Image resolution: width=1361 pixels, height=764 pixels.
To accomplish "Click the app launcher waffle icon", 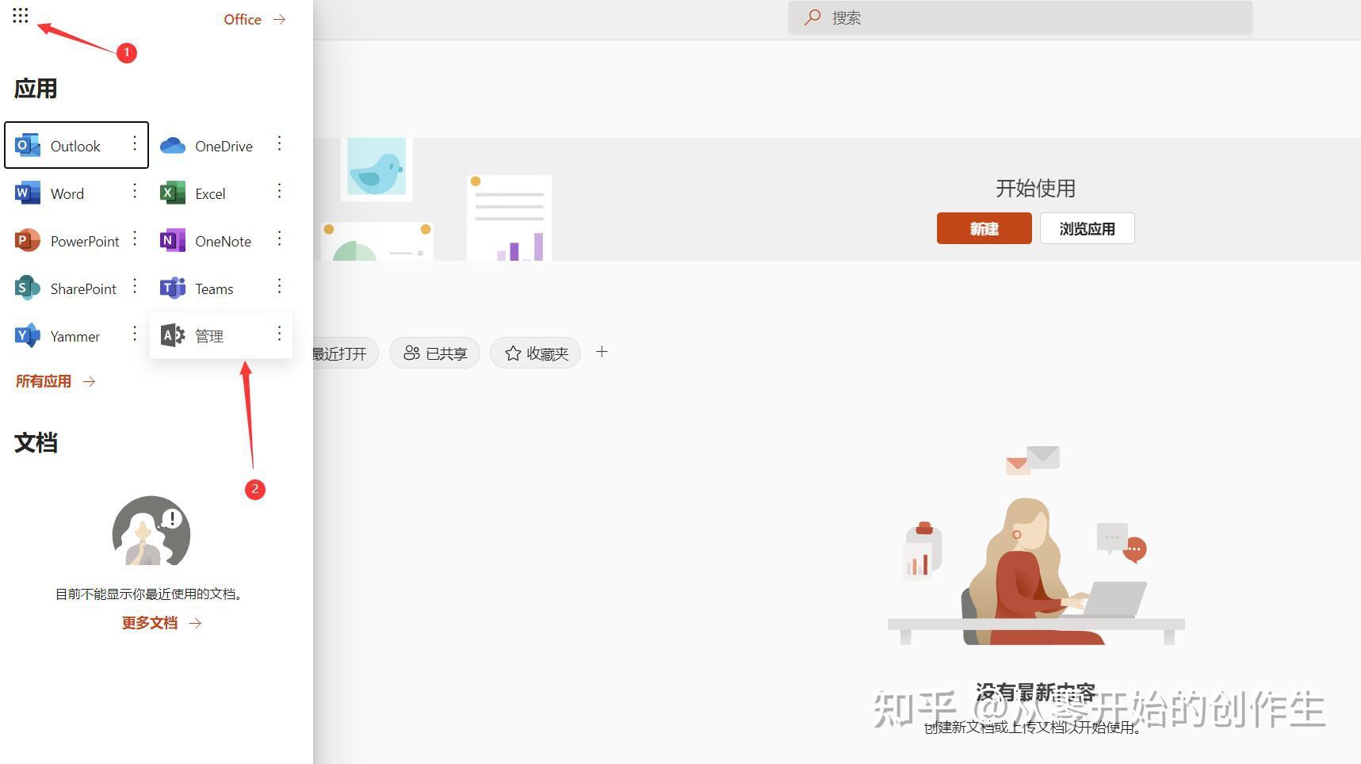I will tap(21, 14).
